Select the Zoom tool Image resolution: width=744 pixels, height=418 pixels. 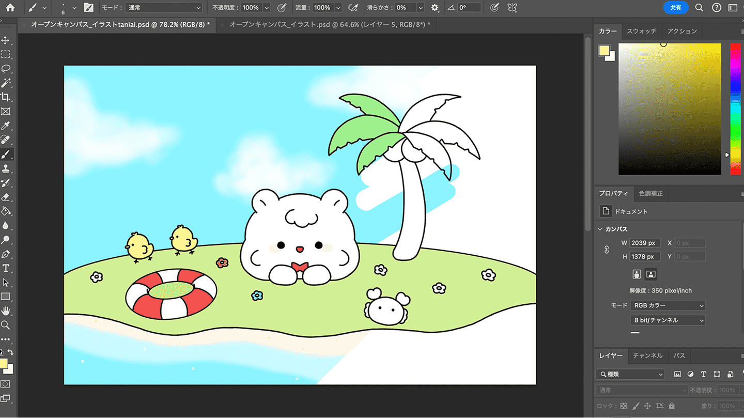coord(6,325)
